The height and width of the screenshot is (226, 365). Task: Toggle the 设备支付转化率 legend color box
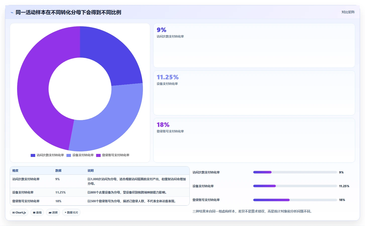[x=69, y=155]
